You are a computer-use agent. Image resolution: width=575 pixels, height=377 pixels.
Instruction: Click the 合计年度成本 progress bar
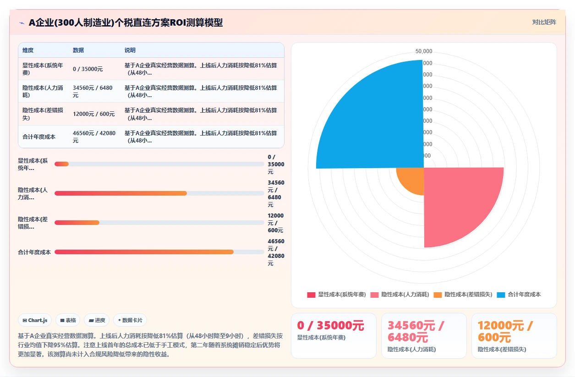159,252
